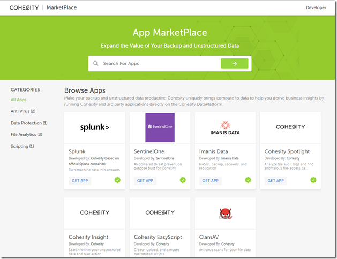Click 'AI-powered threat prevention' description
The height and width of the screenshot is (259, 337).
coord(158,166)
